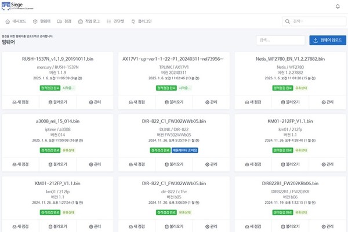
Task: Click the Netis_WF2780_EN_V1.2.27882.bin title
Action: 290,59
